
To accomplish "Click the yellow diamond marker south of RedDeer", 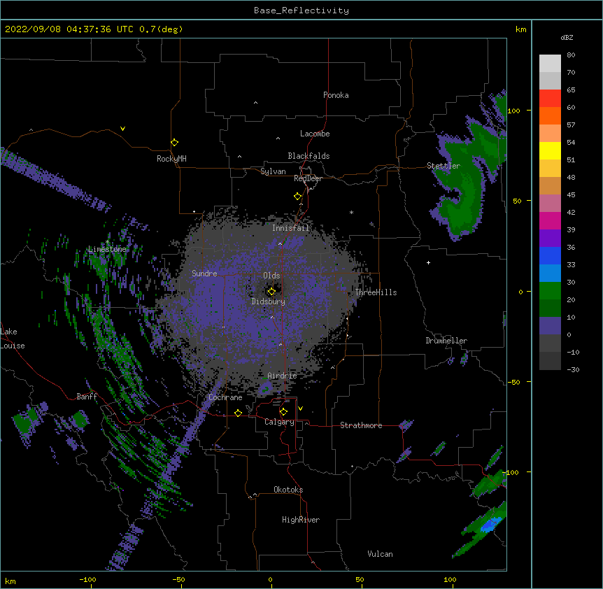I will (298, 197).
